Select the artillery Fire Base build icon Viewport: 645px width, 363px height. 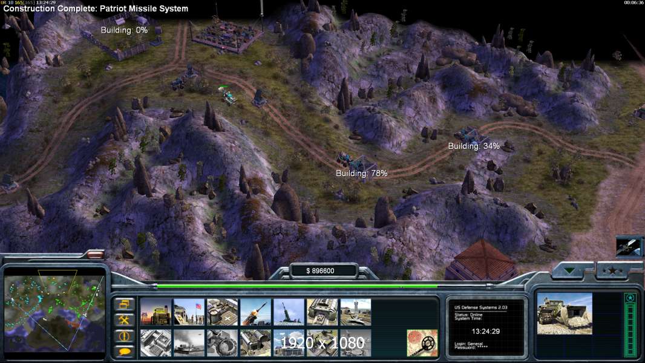click(x=289, y=312)
